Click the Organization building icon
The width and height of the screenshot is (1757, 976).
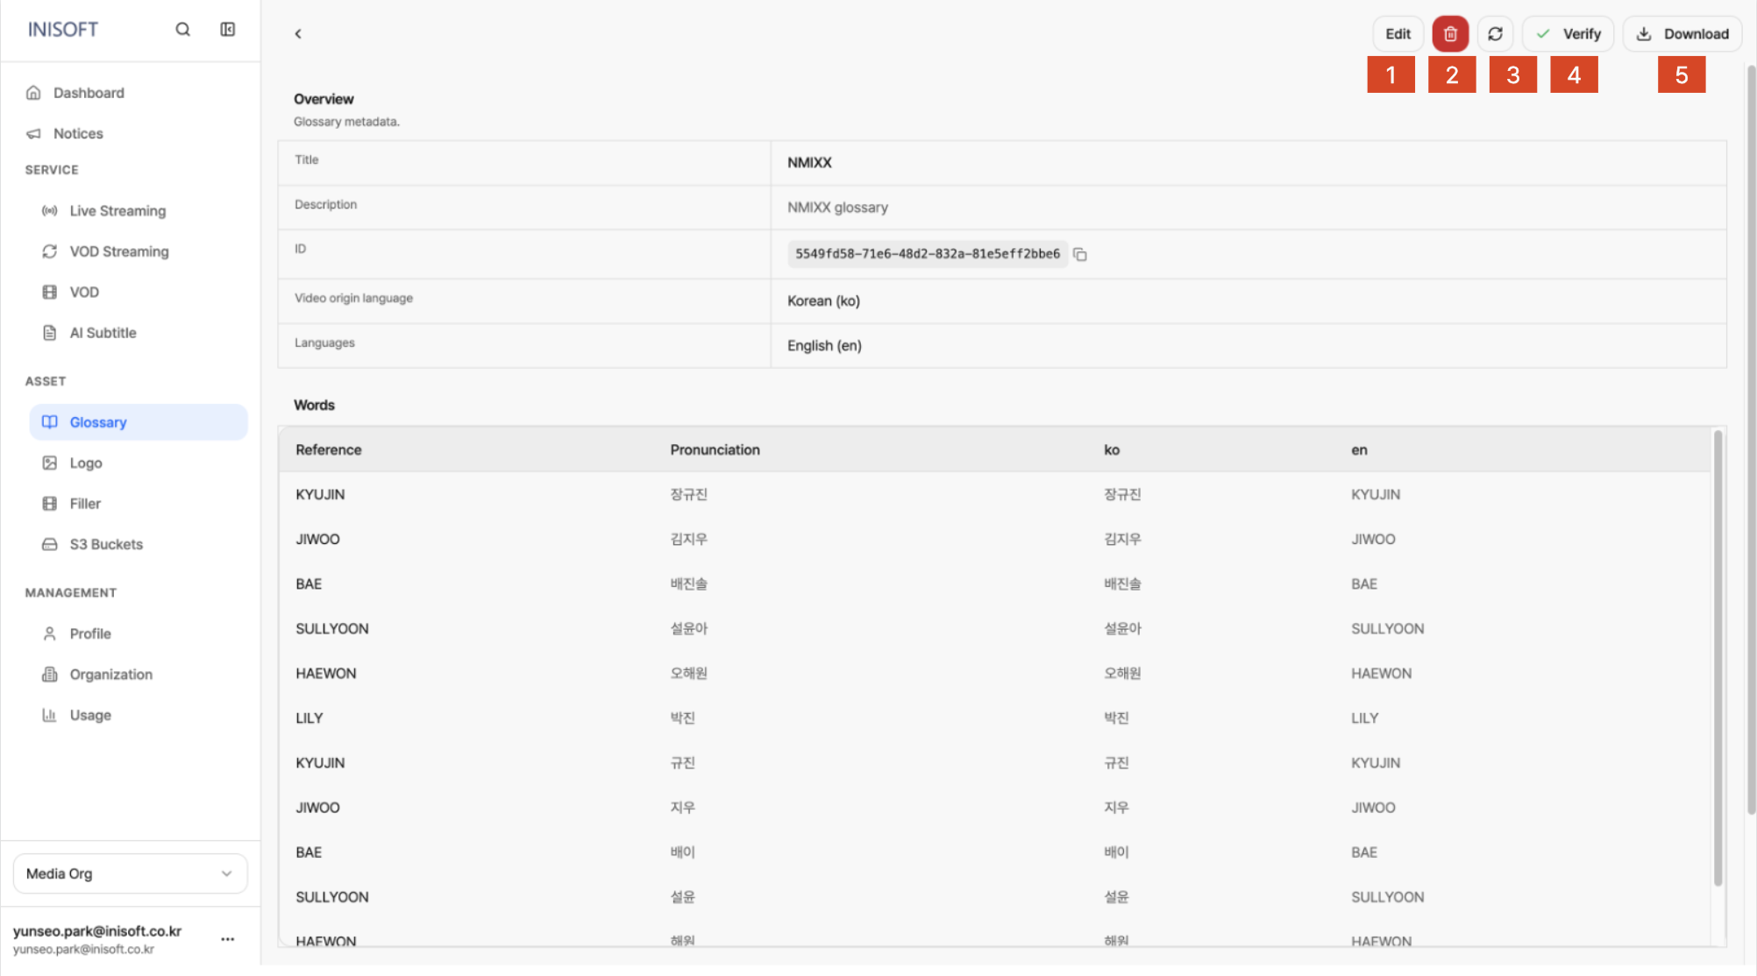[50, 675]
